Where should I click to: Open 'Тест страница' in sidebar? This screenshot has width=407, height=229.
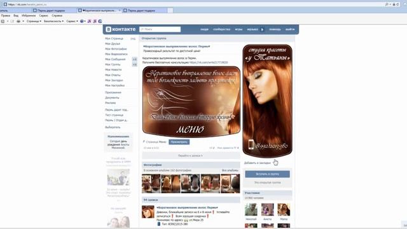pos(114,115)
